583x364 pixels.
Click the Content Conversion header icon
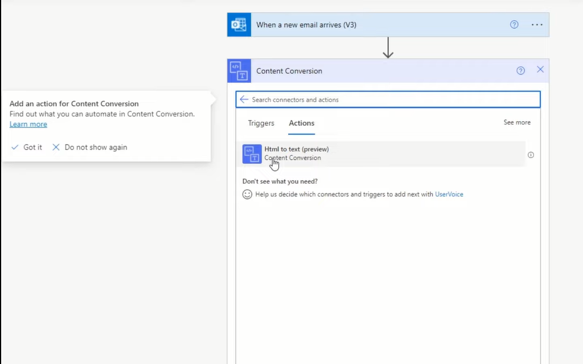pos(239,71)
